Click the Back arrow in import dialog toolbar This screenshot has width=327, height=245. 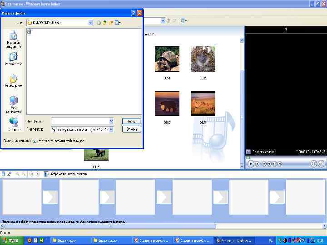click(x=99, y=23)
